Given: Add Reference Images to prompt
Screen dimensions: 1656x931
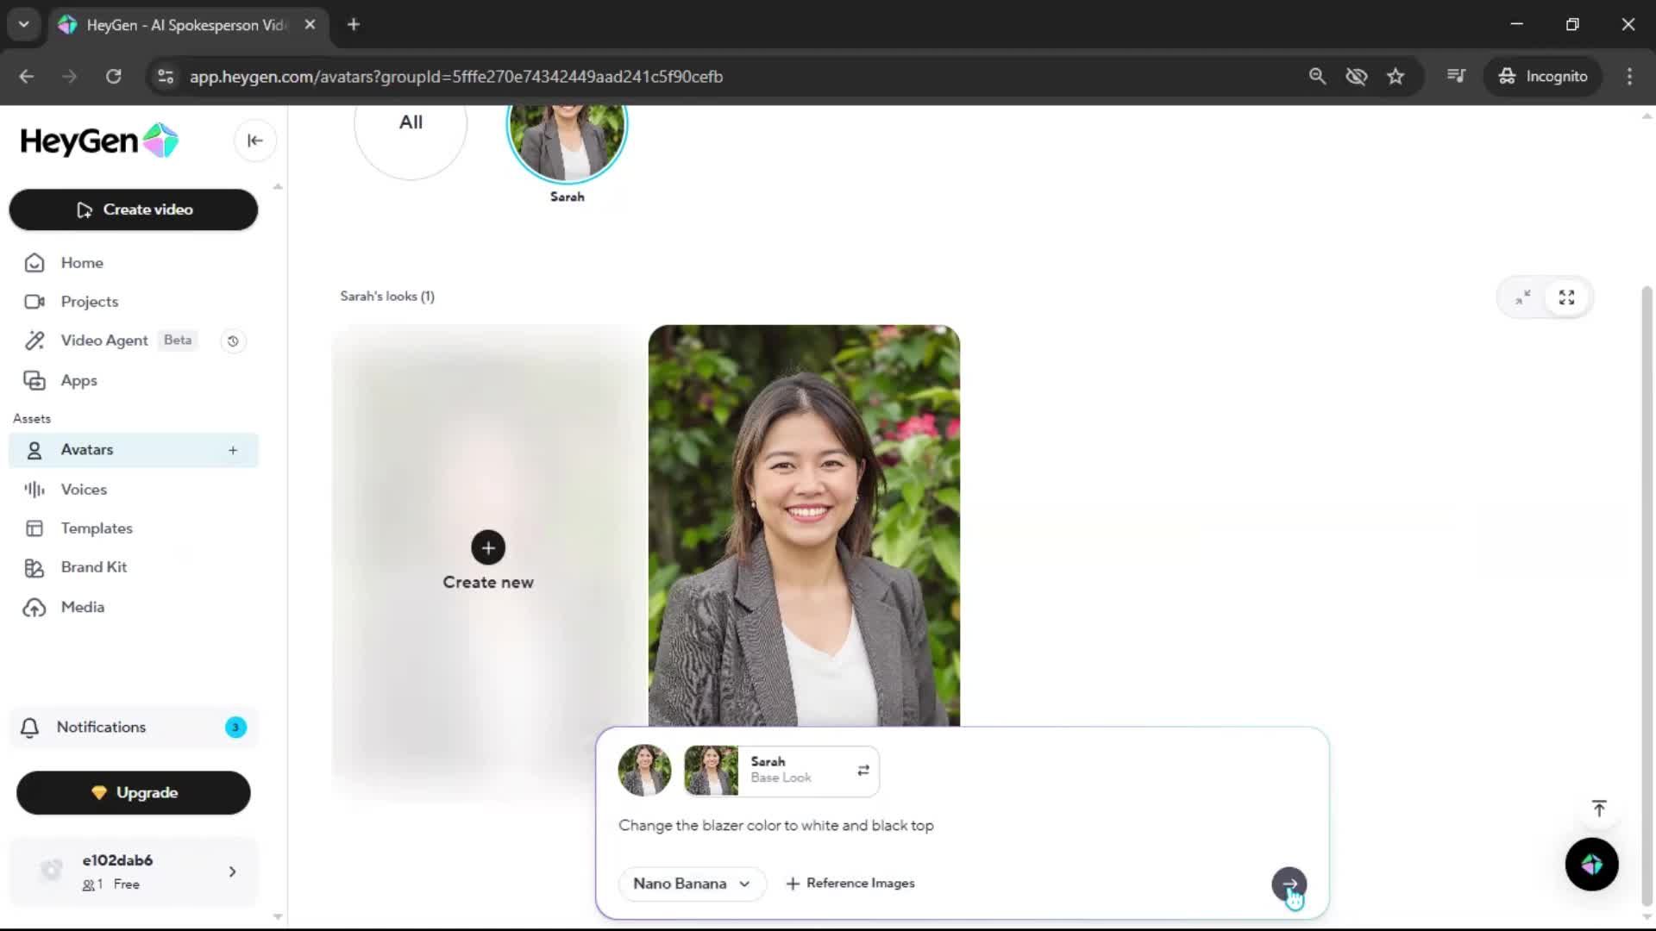Looking at the screenshot, I should tap(850, 884).
